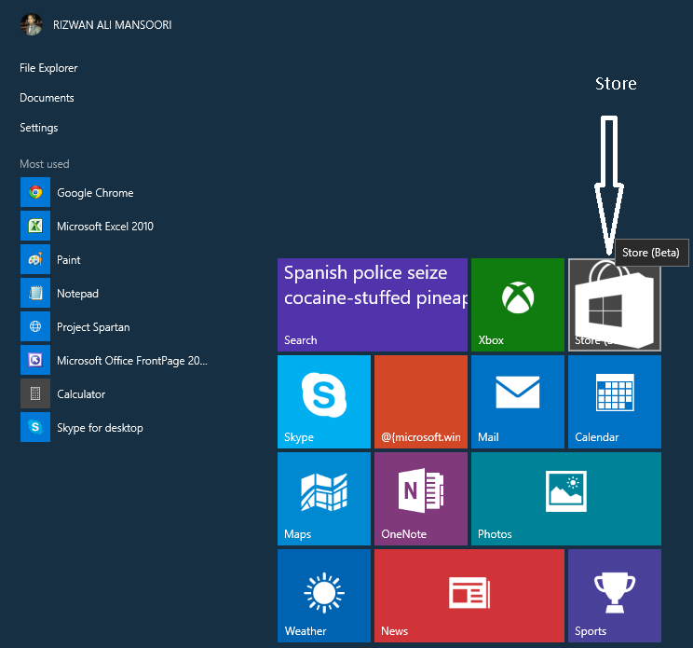
Task: Open Microsoft Office FrontPage icon
Action: [x=35, y=360]
